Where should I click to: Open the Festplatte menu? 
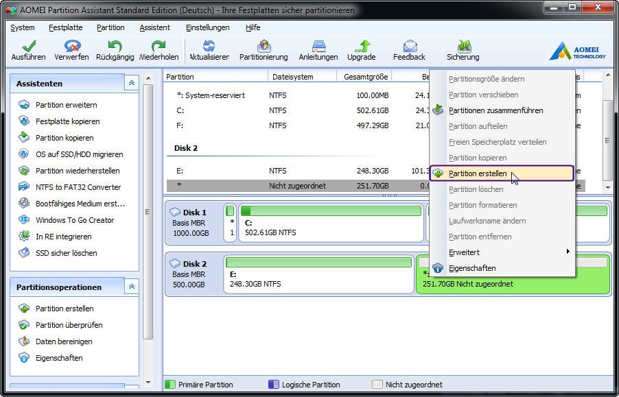65,27
